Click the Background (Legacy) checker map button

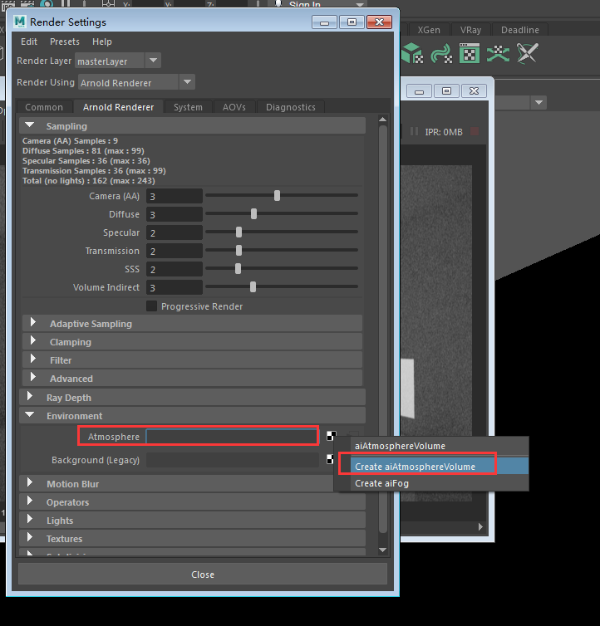click(330, 459)
